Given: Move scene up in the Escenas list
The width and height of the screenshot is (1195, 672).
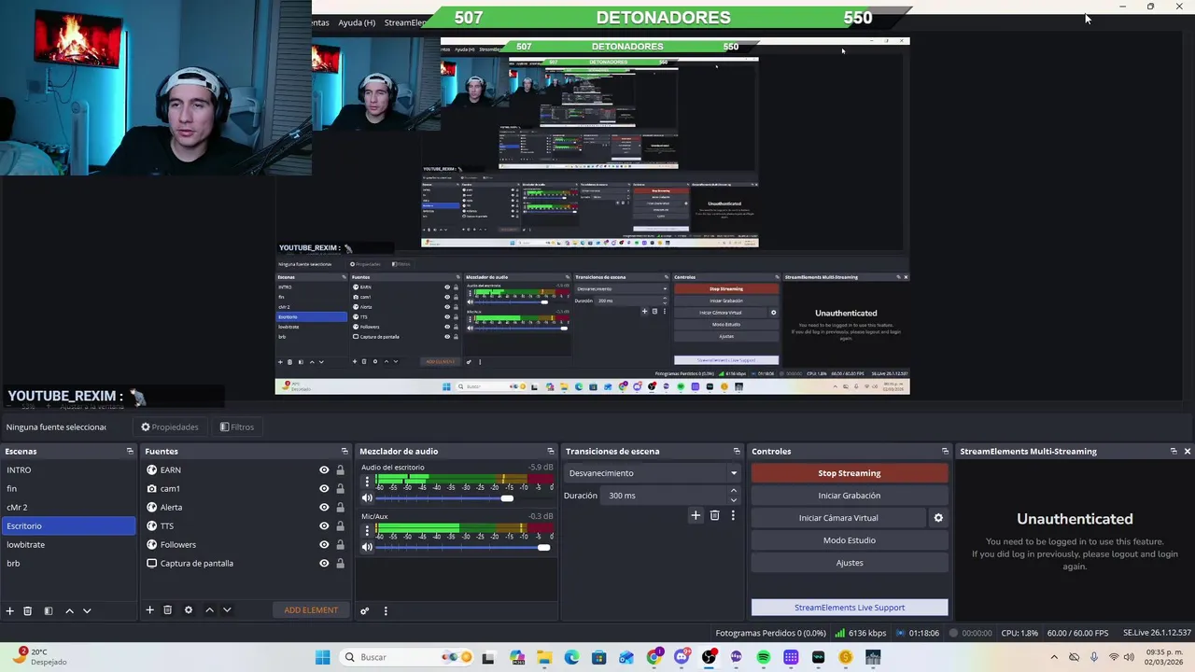Looking at the screenshot, I should coord(69,610).
